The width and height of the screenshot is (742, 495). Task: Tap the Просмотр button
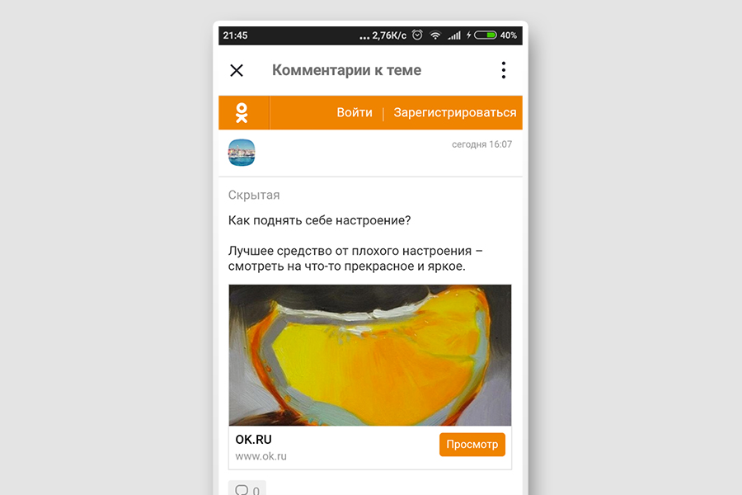click(472, 445)
